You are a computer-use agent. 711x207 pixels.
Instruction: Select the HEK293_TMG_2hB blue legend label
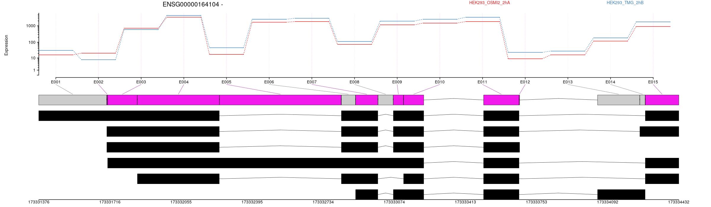click(x=625, y=3)
